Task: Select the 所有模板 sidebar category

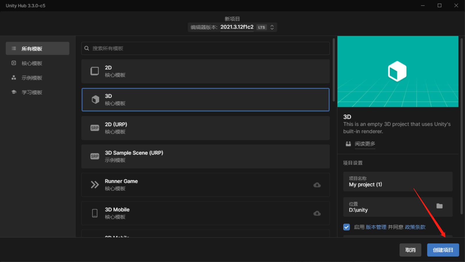Action: 37,48
